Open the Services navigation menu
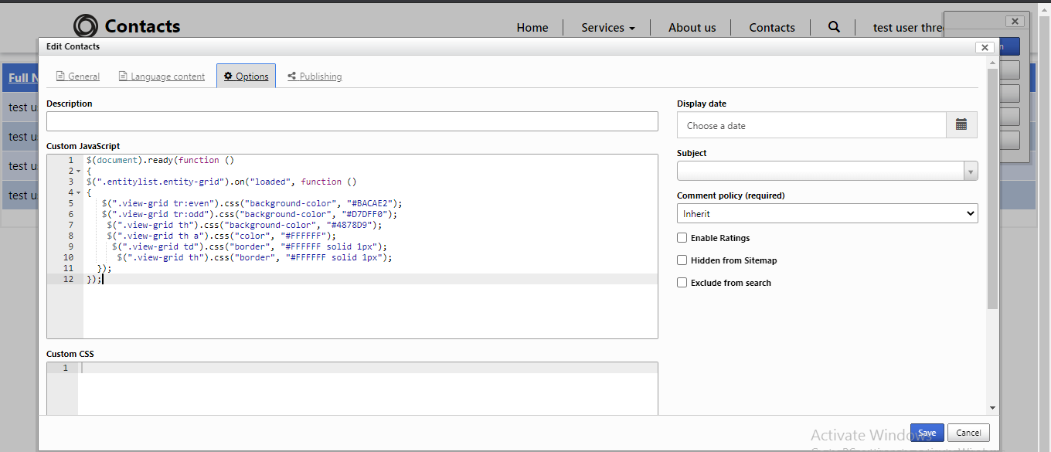Screen dimensions: 1051x452 point(607,28)
